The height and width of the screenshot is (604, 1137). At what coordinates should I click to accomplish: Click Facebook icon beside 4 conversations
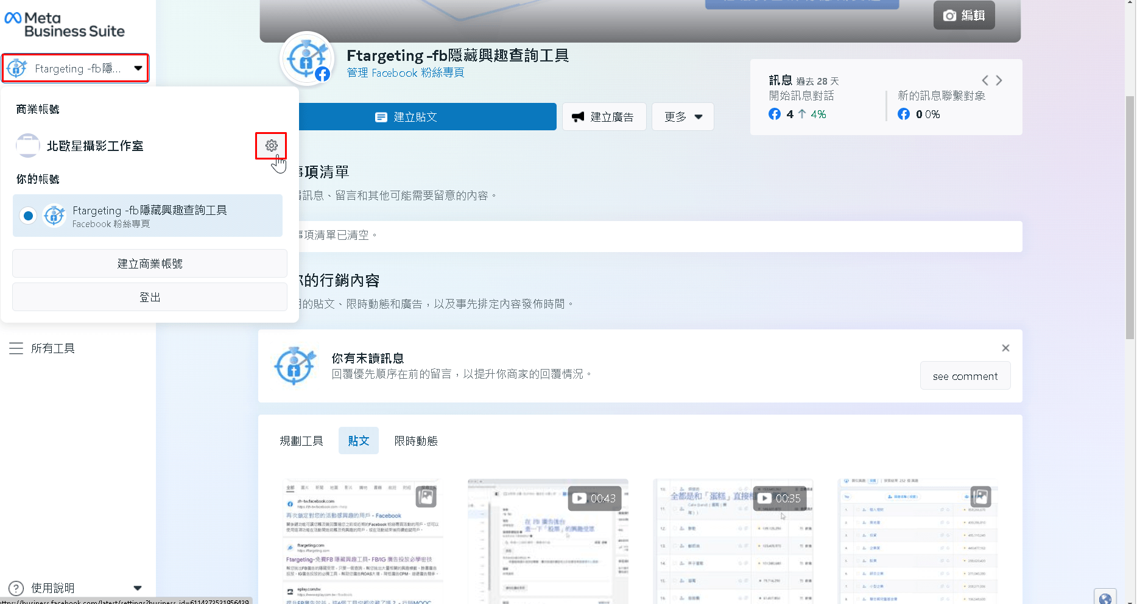[775, 114]
